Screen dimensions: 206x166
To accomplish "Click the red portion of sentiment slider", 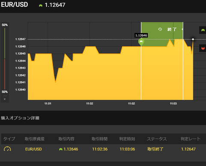I will coord(5,74).
